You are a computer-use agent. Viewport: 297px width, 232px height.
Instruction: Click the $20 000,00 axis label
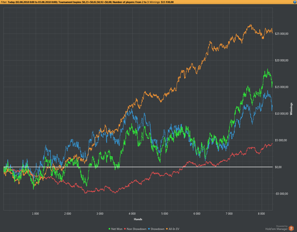coord(282,60)
